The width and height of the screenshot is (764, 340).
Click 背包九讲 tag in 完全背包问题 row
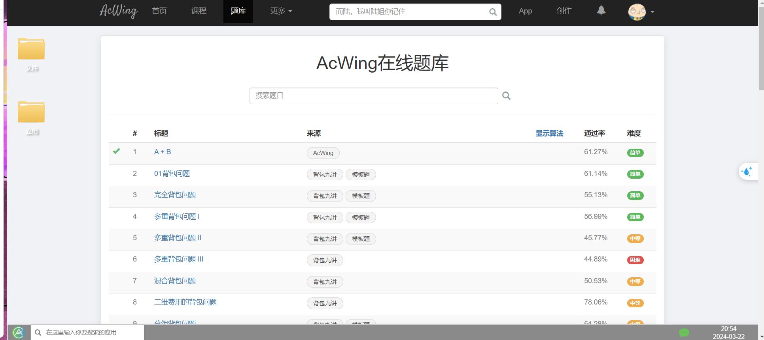[x=325, y=196]
